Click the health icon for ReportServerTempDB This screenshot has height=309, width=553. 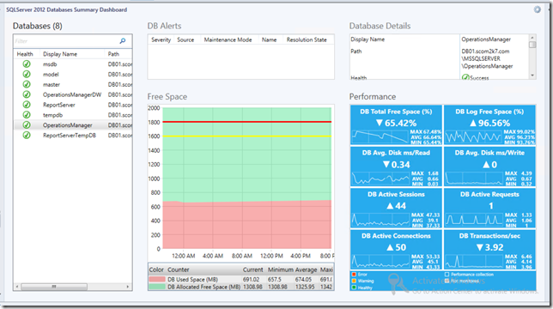click(27, 136)
